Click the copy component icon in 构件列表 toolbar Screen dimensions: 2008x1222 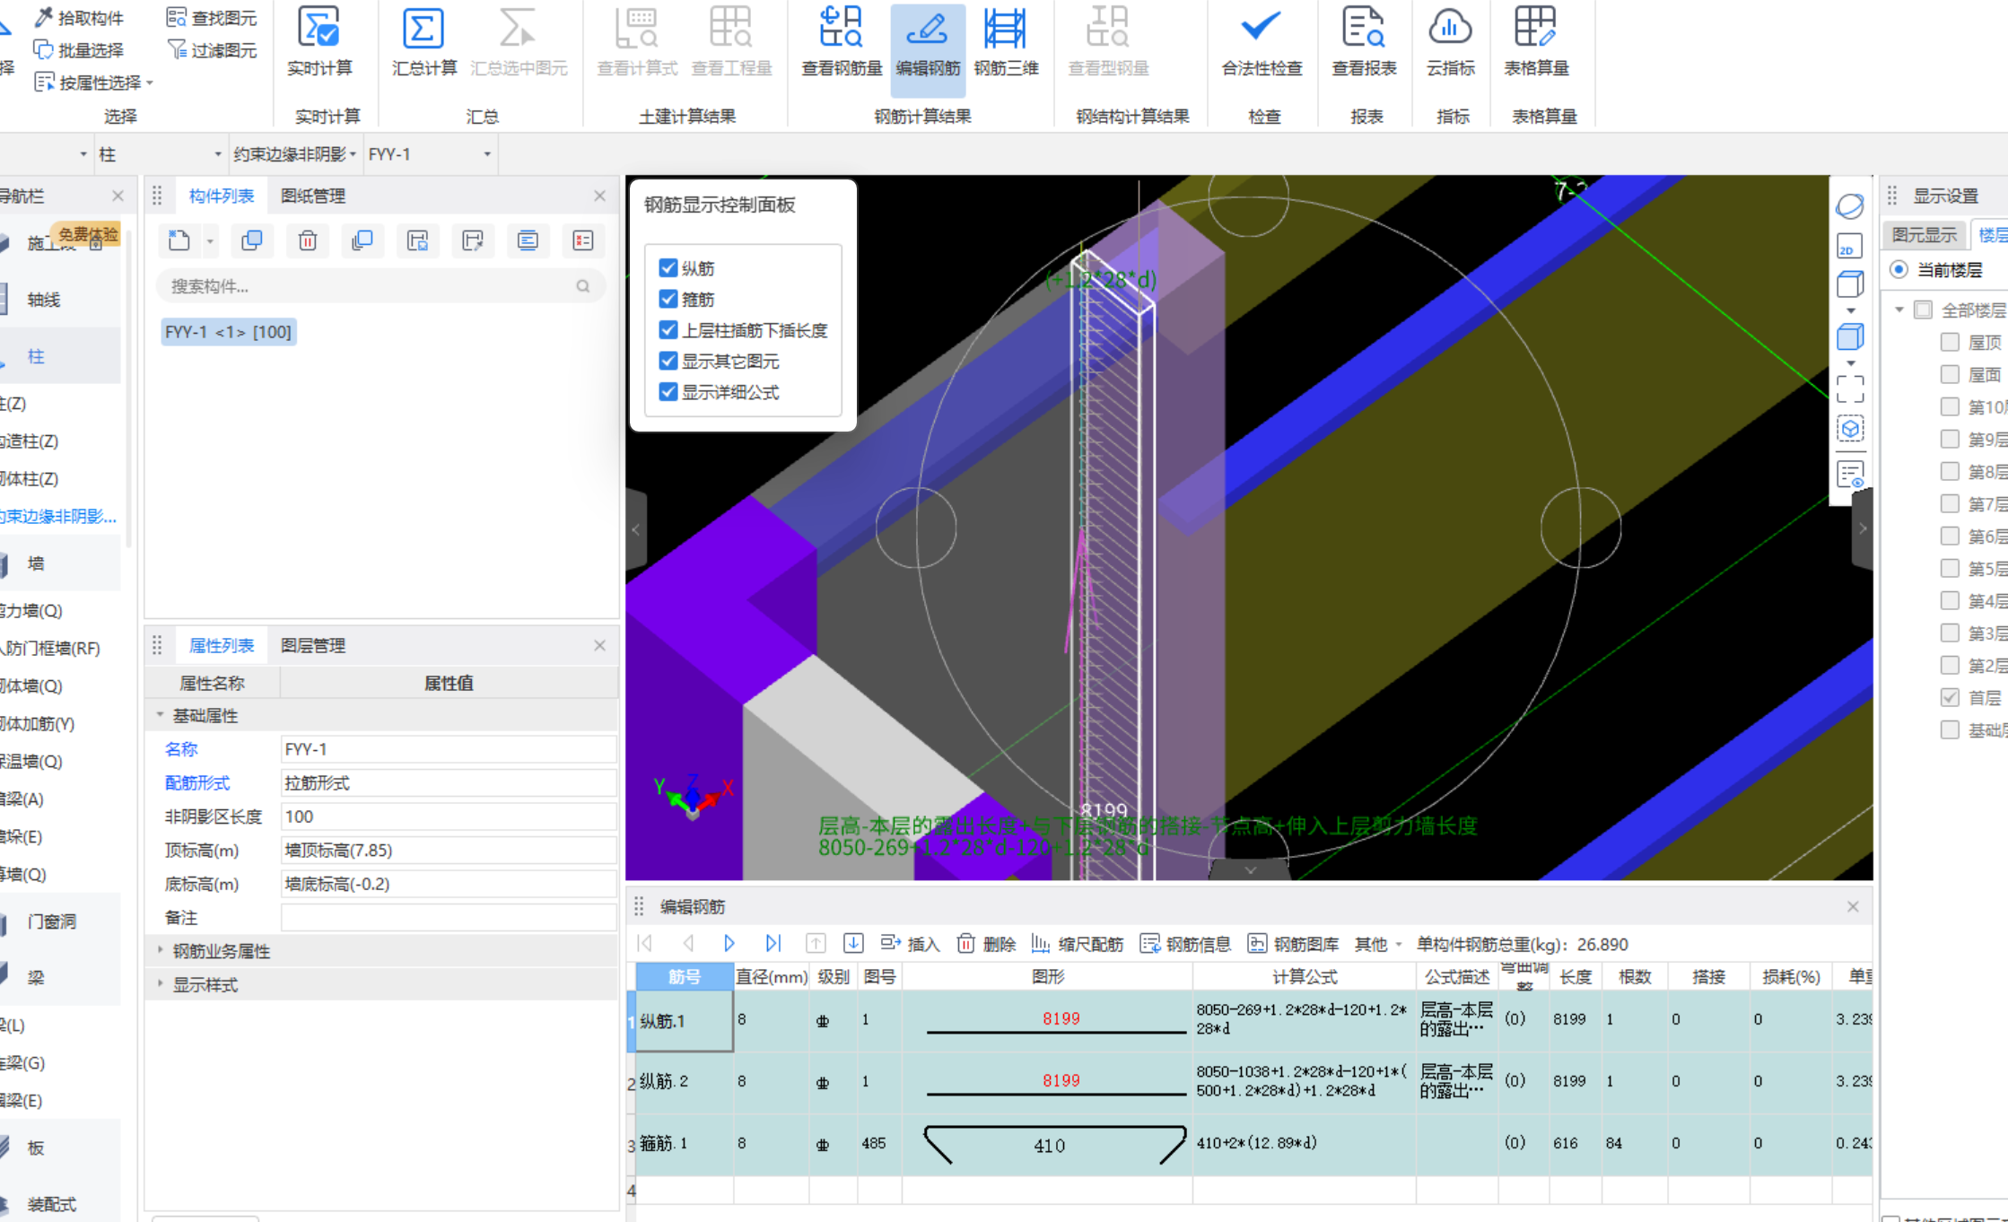click(252, 240)
